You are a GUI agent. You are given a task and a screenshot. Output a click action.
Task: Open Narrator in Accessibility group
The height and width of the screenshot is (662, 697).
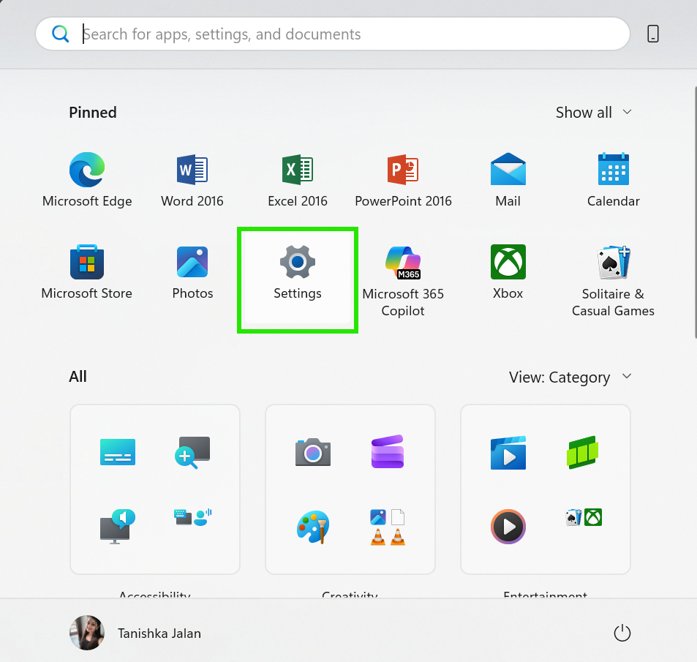pos(118,527)
